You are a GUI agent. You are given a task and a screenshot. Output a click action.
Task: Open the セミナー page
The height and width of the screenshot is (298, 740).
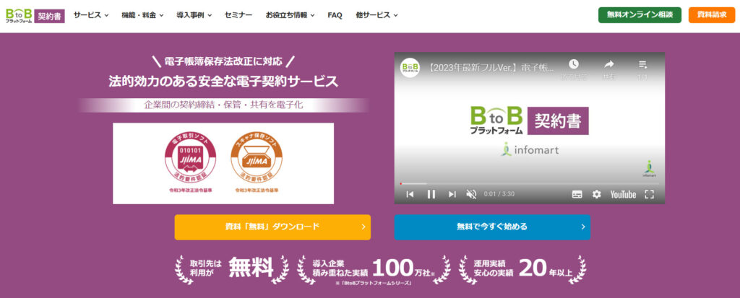coord(238,15)
